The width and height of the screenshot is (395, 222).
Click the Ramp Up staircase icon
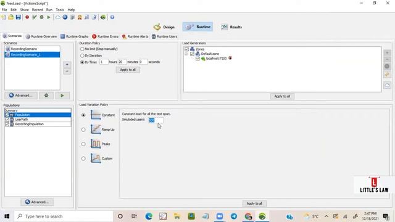[96, 129]
